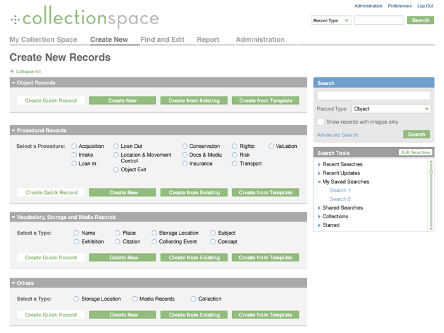Go to the Find and Edit tab
This screenshot has height=333, width=444.
click(x=162, y=39)
